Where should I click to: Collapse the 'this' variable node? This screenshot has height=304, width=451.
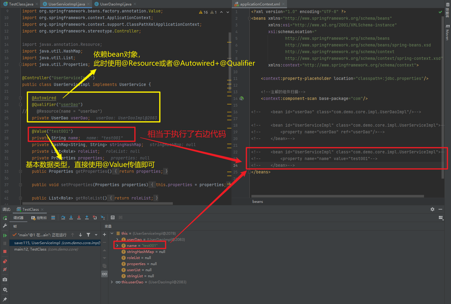(x=112, y=233)
